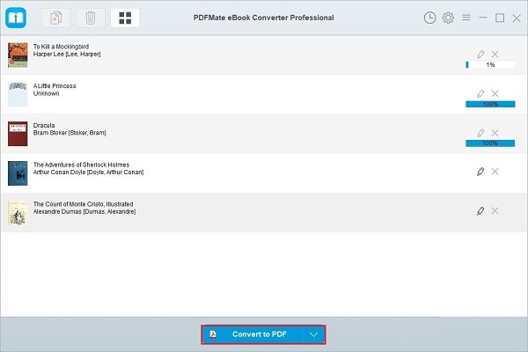Select author text 'Alexandre Dumas [Dumas, Alexandre]'

tap(84, 211)
